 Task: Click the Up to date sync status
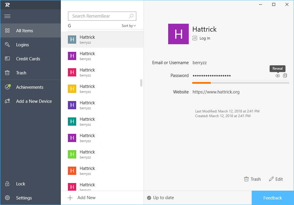[161, 198]
